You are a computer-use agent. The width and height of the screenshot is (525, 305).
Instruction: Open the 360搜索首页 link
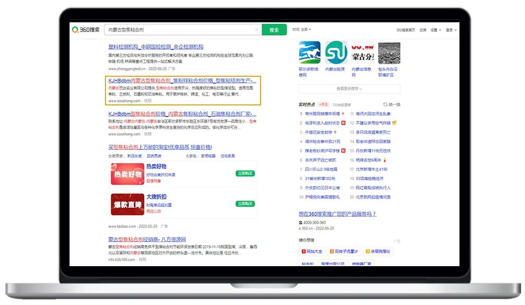(x=405, y=30)
